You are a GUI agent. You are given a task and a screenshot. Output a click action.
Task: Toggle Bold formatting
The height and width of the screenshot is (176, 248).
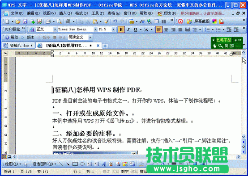pyautogui.click(x=121, y=29)
